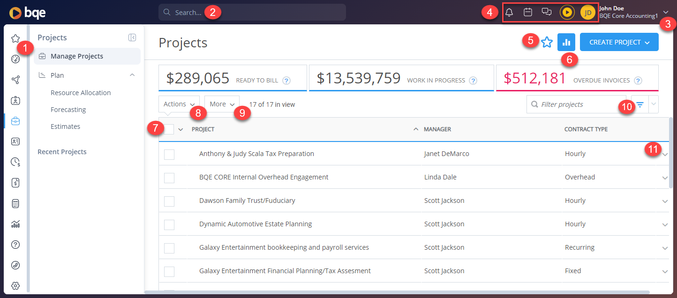Open Forecasting menu item
Screen dimensions: 677x298
[68, 110]
